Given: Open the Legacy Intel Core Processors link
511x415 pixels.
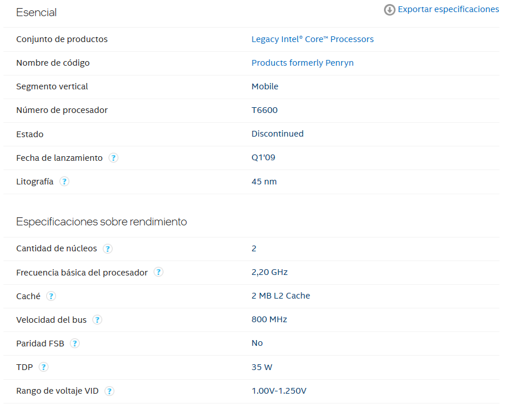Looking at the screenshot, I should pos(312,39).
